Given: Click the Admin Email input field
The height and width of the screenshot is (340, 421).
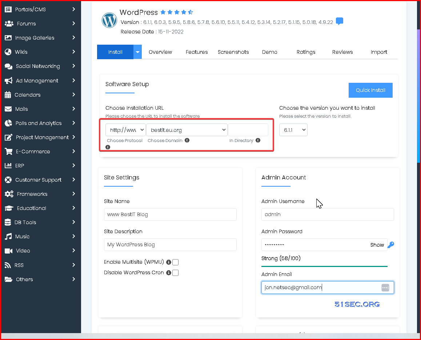Looking at the screenshot, I should (x=328, y=288).
